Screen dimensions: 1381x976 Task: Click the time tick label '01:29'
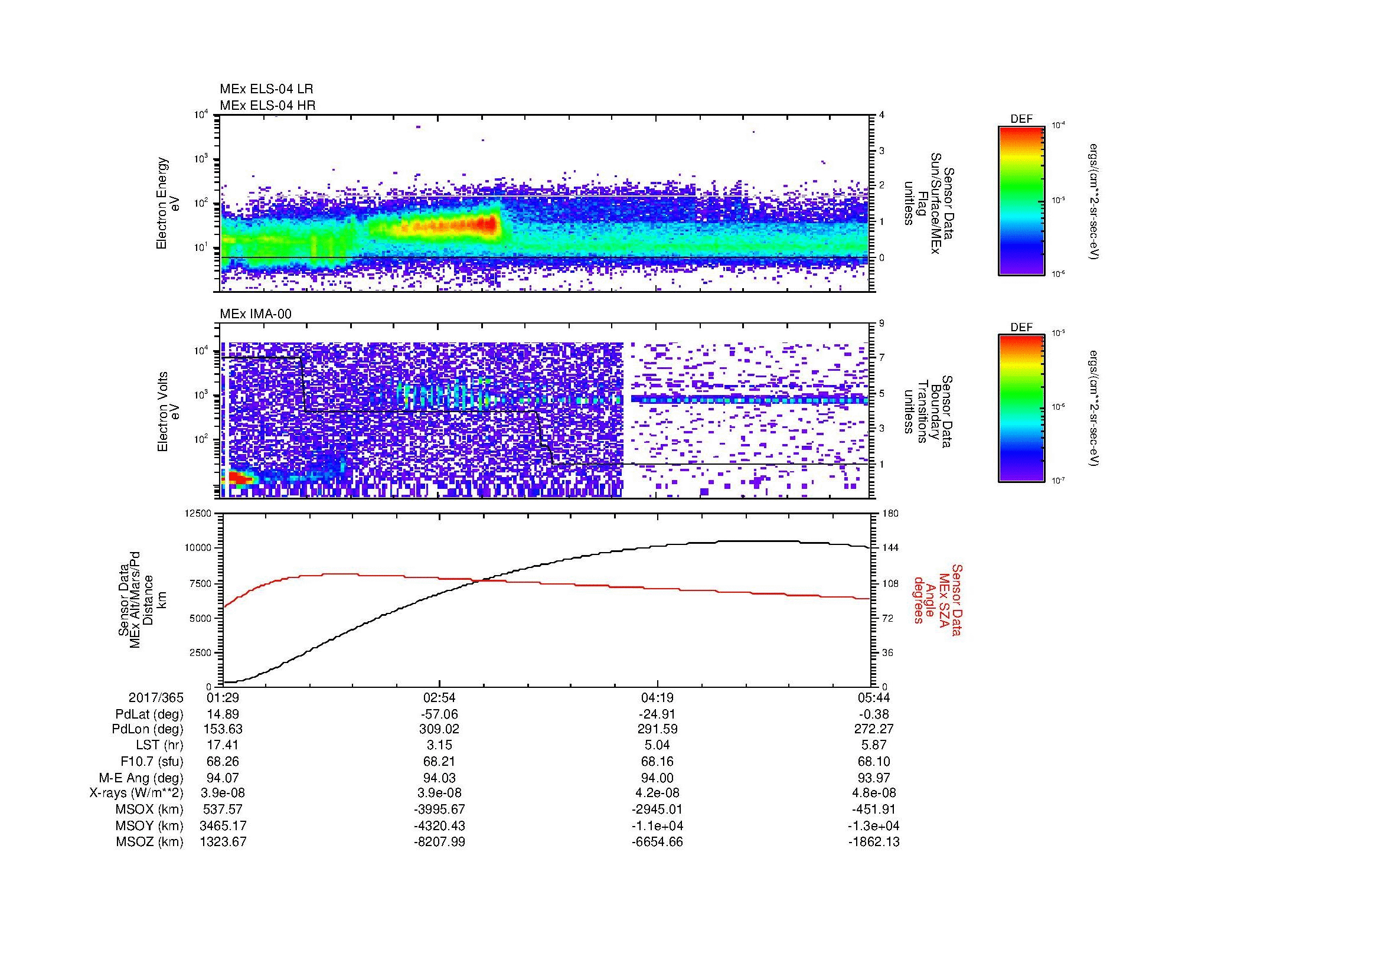click(223, 698)
